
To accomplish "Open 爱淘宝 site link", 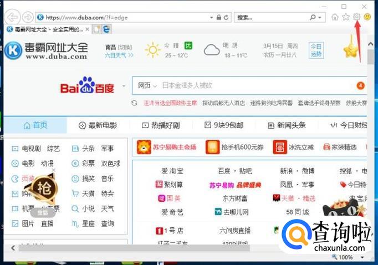I will pyautogui.click(x=172, y=171).
